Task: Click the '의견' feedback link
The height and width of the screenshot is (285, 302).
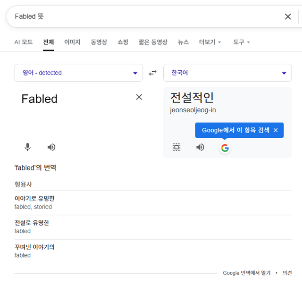Action: (x=287, y=273)
